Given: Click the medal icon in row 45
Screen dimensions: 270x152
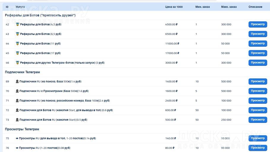Looking at the screenshot, I should coord(18,53).
